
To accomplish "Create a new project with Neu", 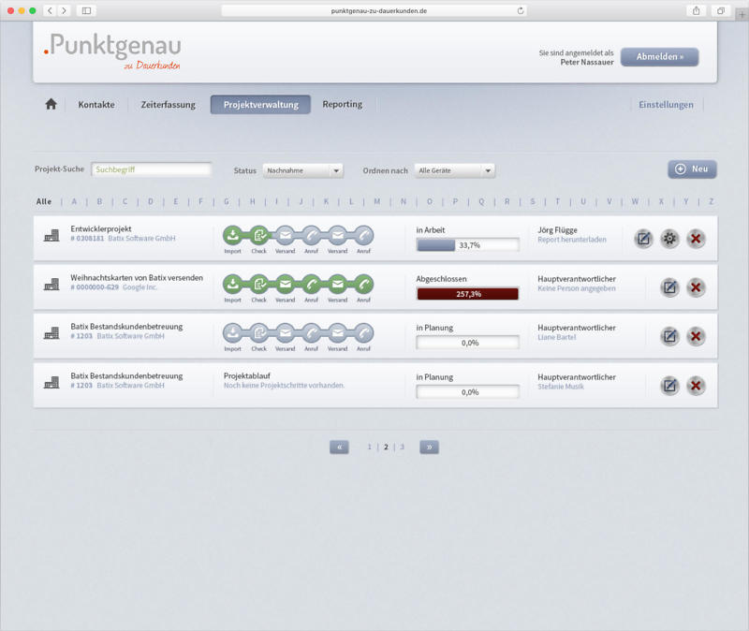I will point(692,169).
